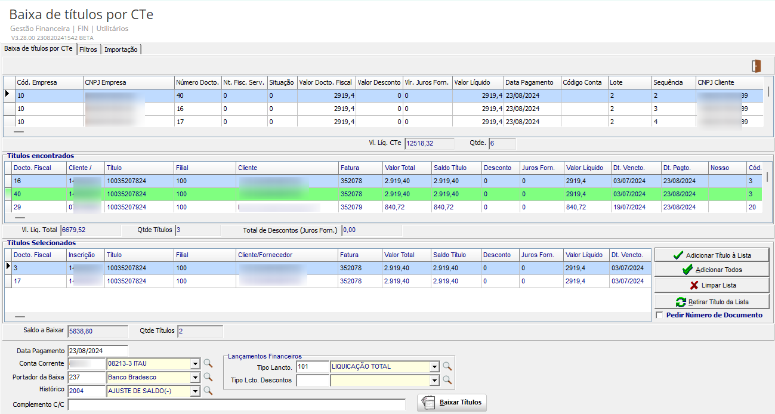Open lookup for Tipo Lcto. Descontos
This screenshot has width=775, height=414.
click(x=446, y=380)
